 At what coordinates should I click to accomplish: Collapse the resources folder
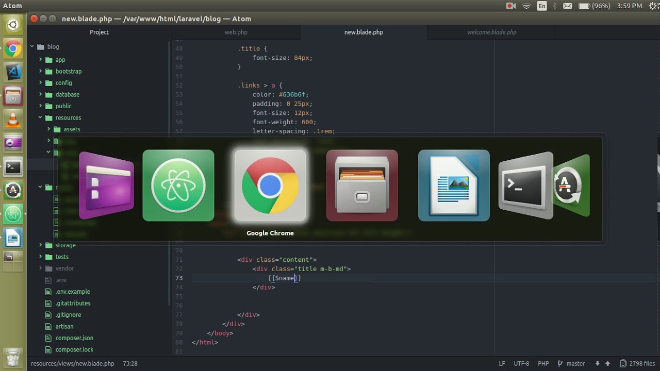click(x=40, y=117)
